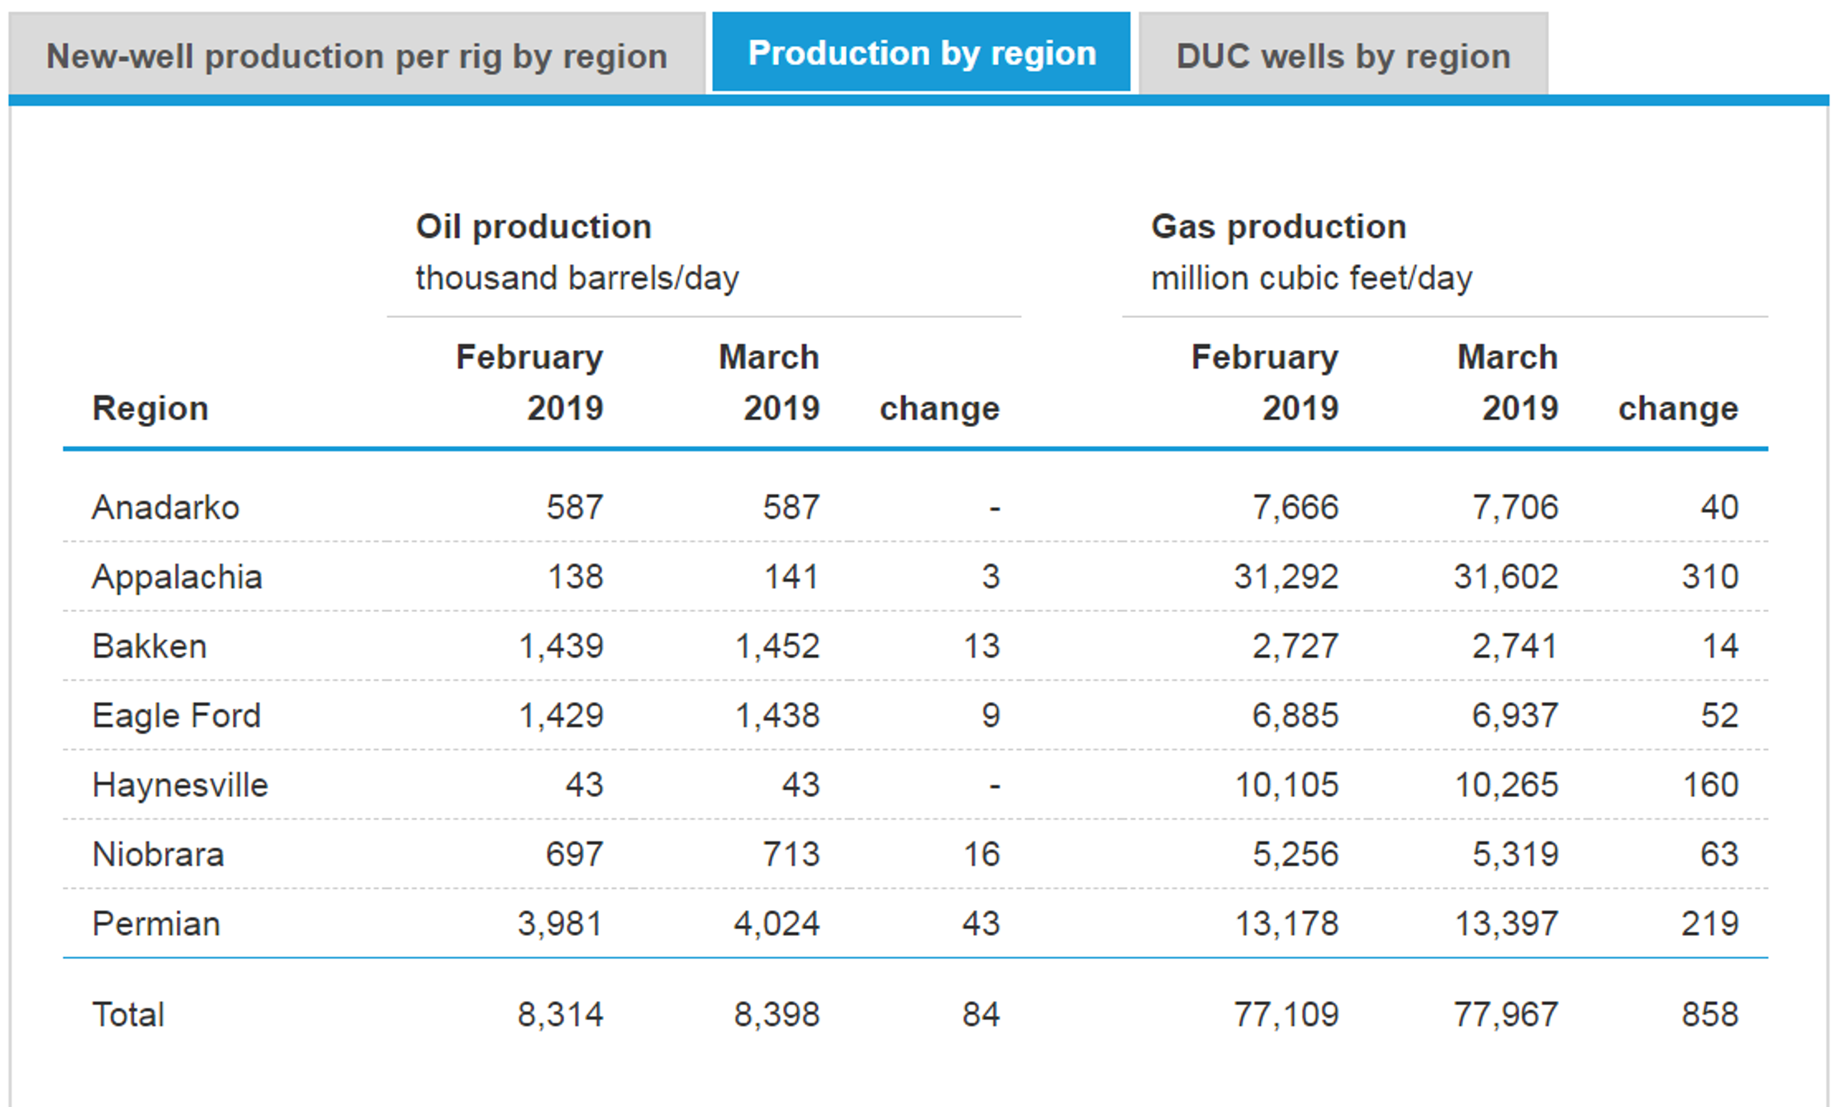This screenshot has height=1107, width=1831.
Task: Click Bakken oil change value 13
Action: coord(982,646)
